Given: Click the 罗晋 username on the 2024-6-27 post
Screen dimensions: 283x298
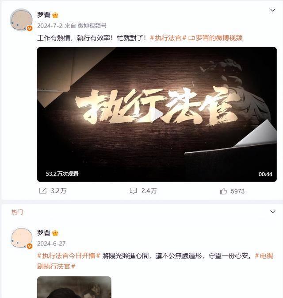Looking at the screenshot, I should pos(44,233).
